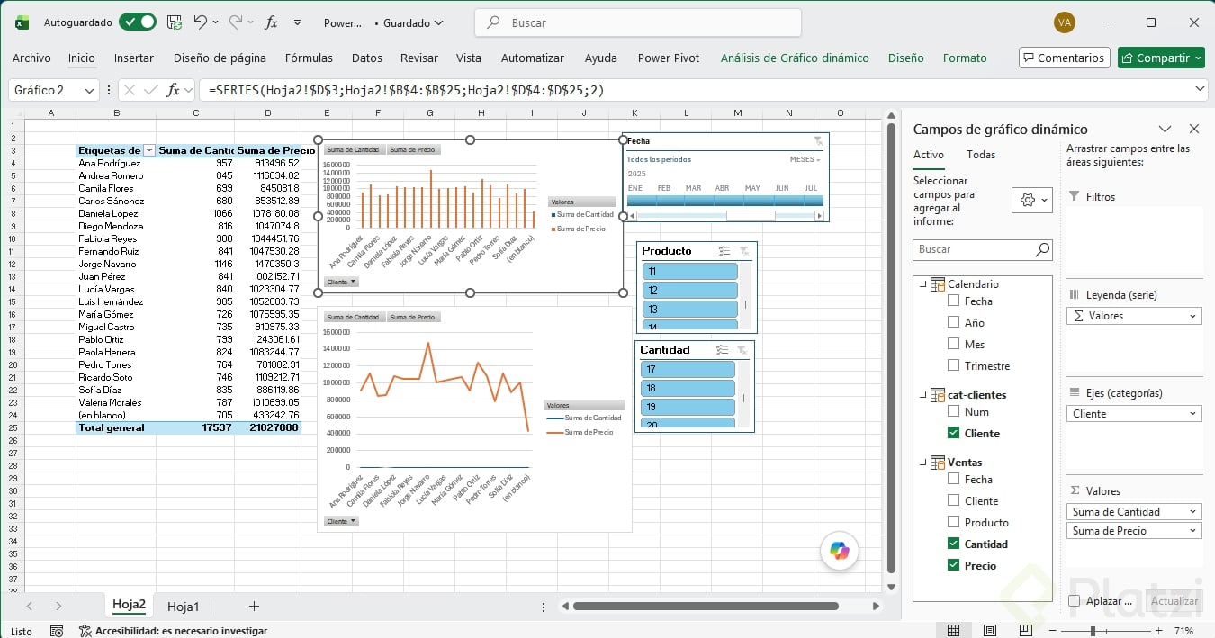This screenshot has width=1215, height=638.
Task: Click the timeline horizontal scroll thumb
Action: (751, 216)
